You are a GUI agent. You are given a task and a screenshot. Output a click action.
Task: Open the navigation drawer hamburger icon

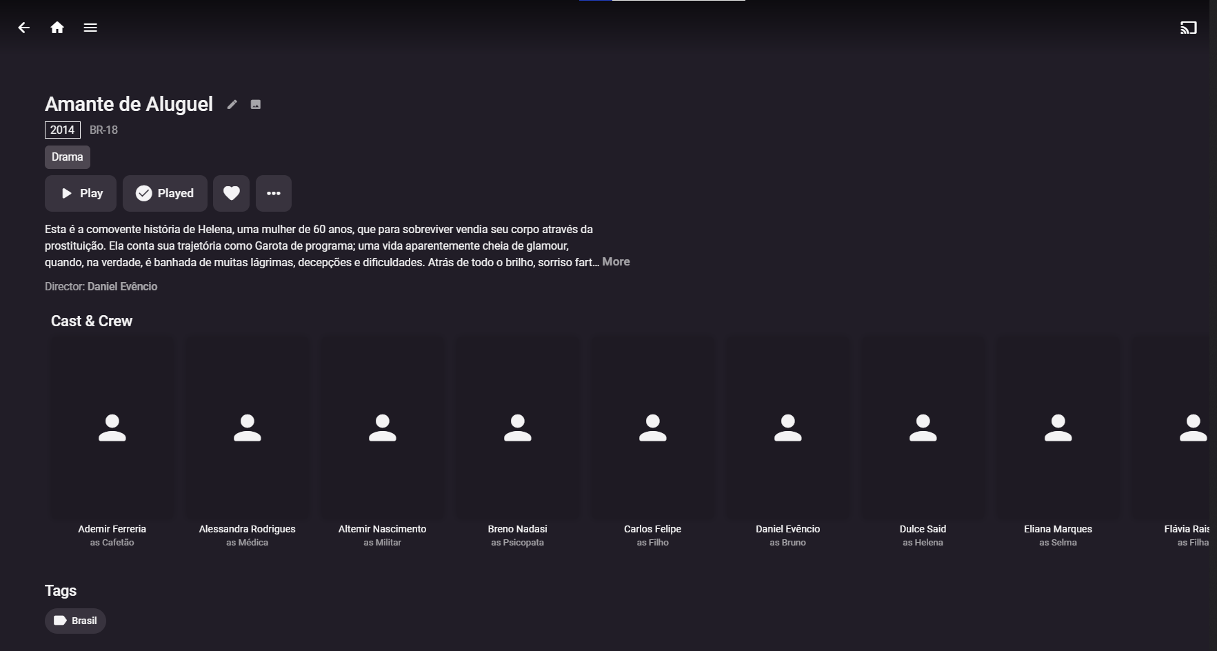(x=90, y=27)
